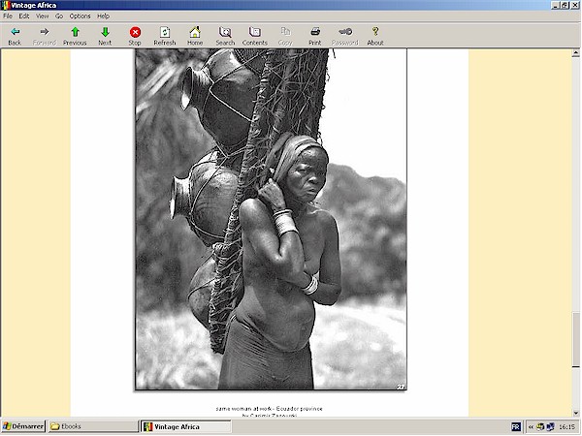
Task: Click the scrollbar up arrow
Action: pyautogui.click(x=575, y=53)
